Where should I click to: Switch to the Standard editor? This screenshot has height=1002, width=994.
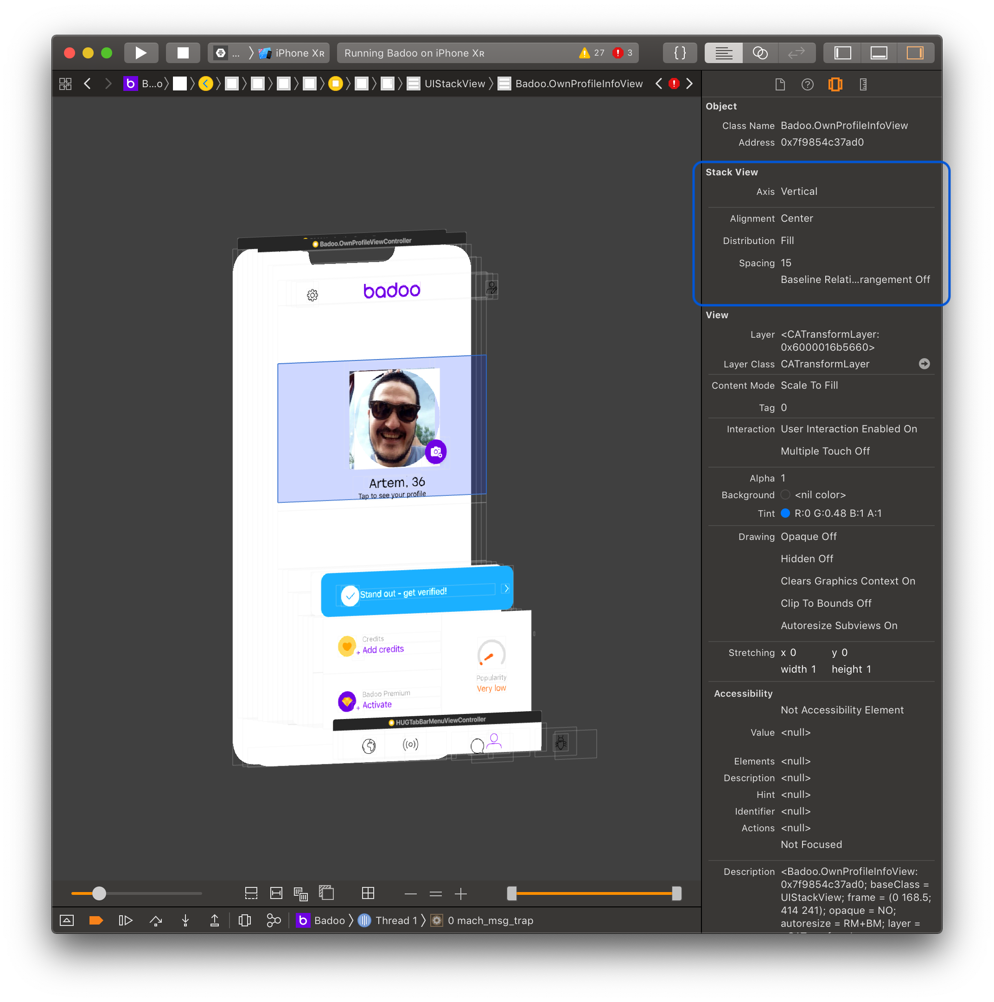[723, 53]
